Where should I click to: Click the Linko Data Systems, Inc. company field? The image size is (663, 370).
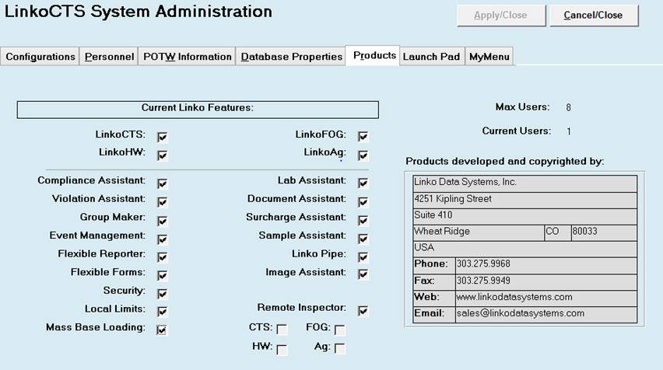point(524,183)
